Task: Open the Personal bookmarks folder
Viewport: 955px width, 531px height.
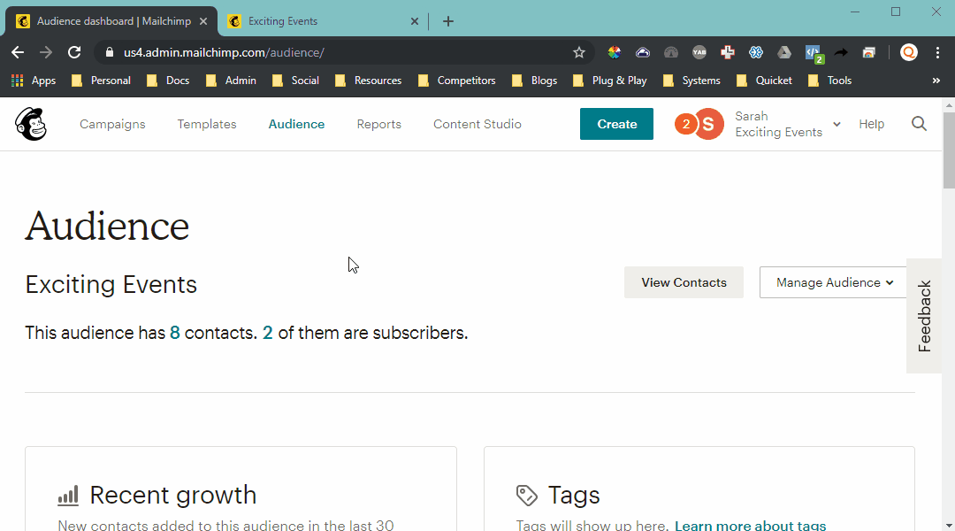Action: pyautogui.click(x=101, y=81)
